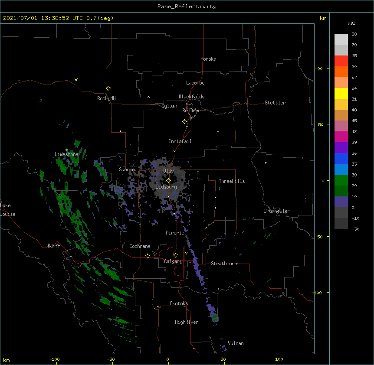374x365 pixels.
Task: Select the yellow 51-54 dBZ legend swatch
Action: point(341,93)
